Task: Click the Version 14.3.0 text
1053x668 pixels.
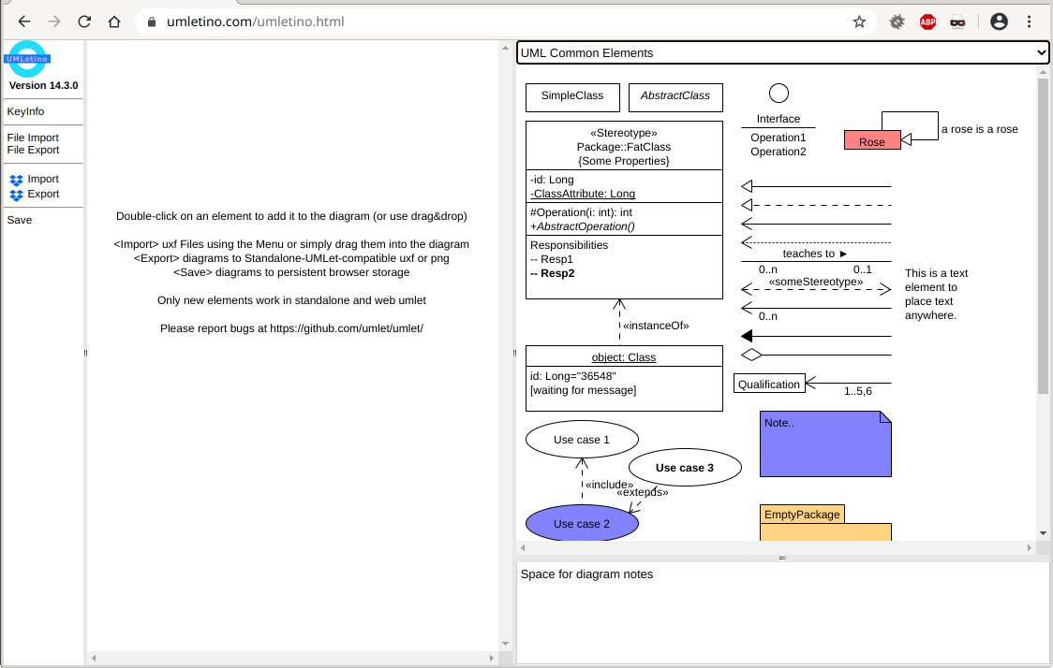Action: (44, 85)
